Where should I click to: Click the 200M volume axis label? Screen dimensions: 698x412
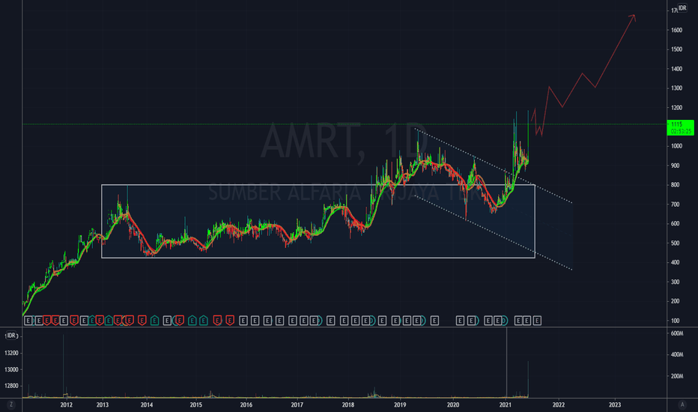(677, 376)
